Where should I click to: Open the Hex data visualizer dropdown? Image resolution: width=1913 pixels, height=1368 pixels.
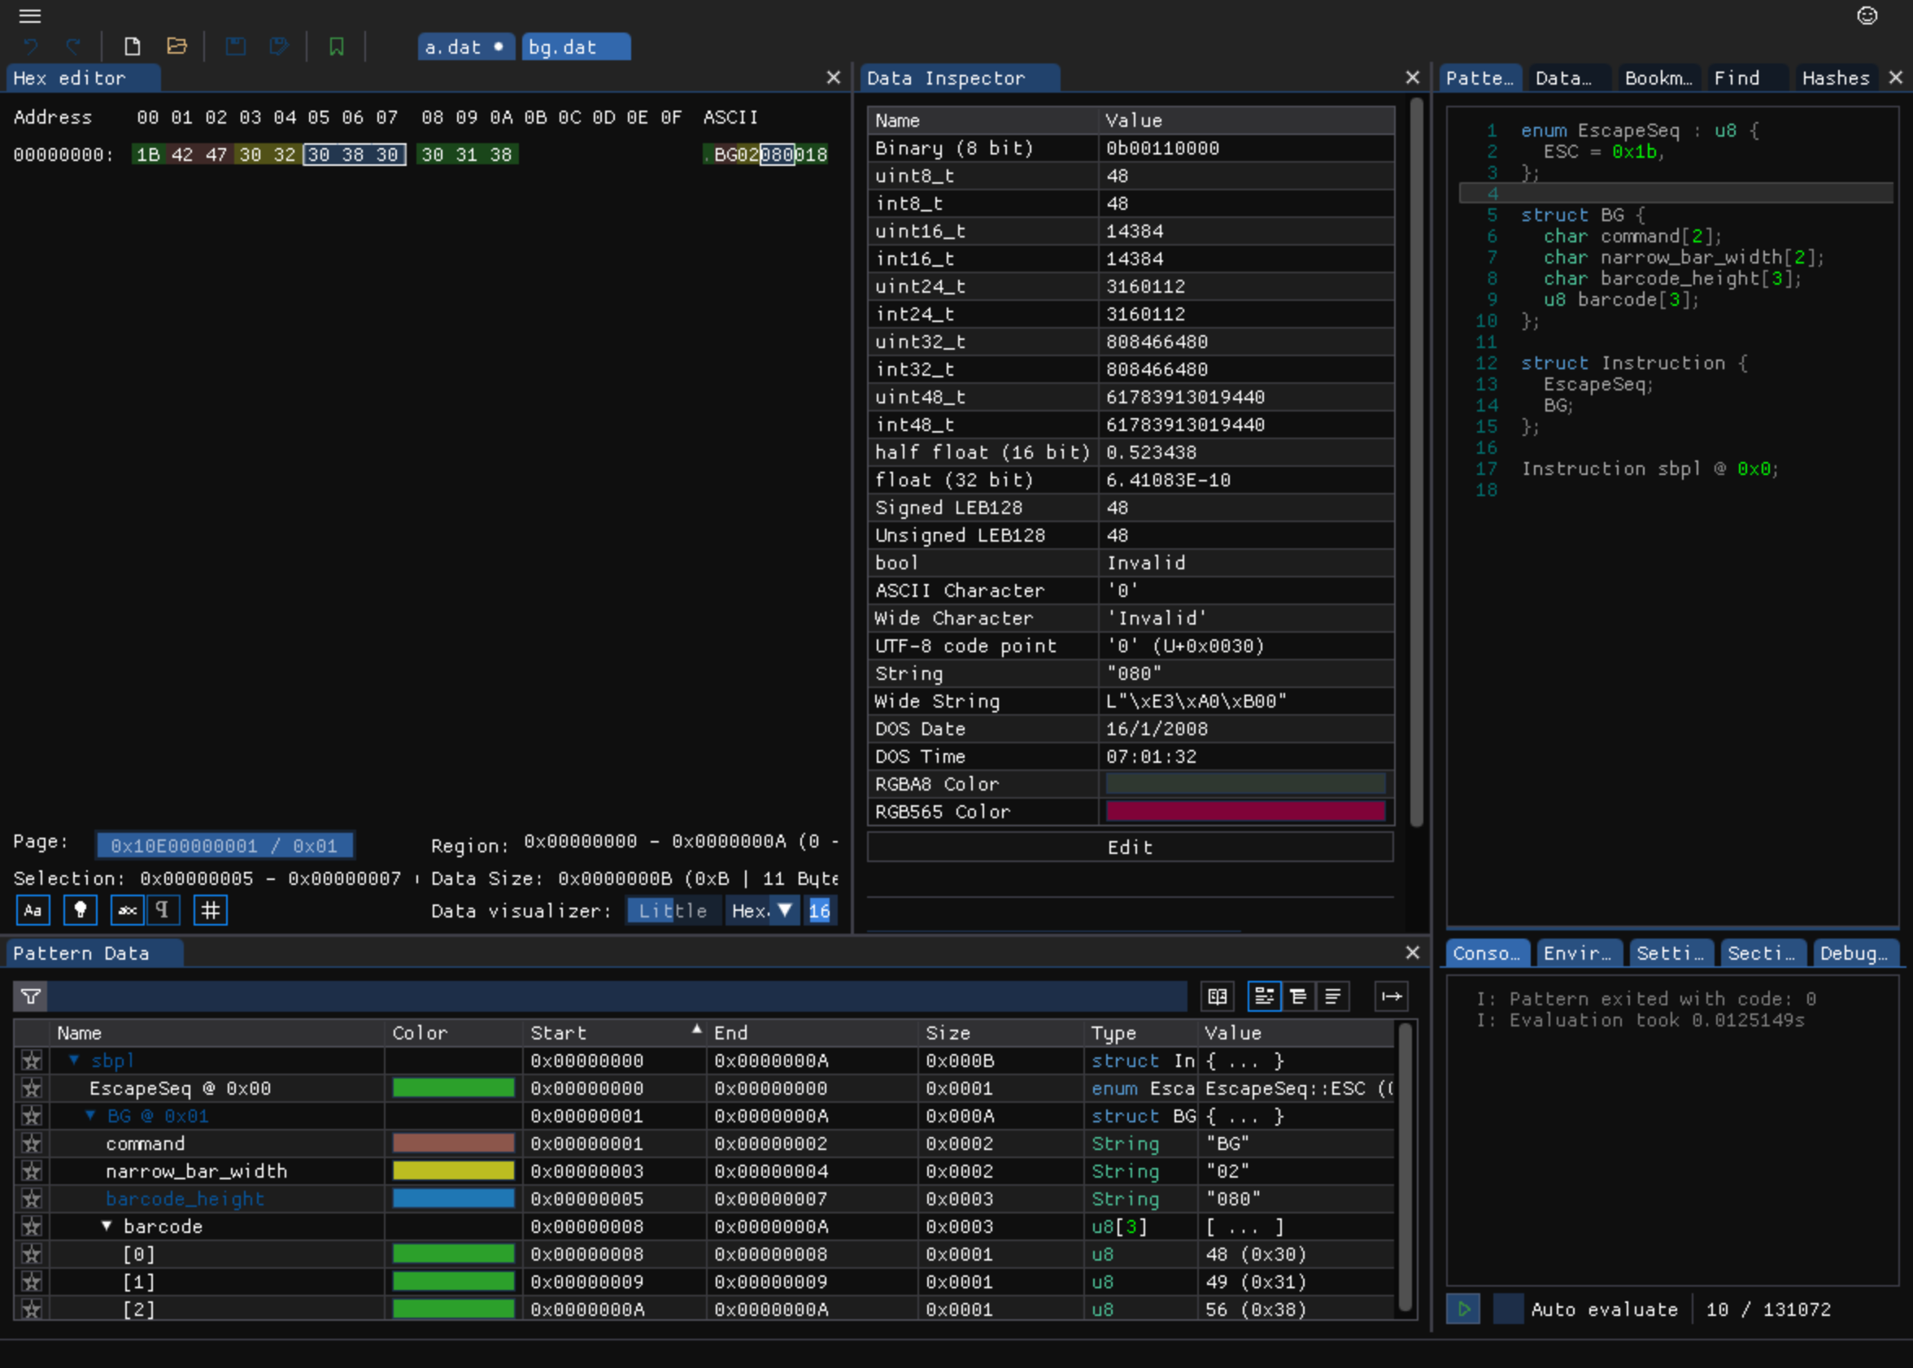tap(762, 910)
